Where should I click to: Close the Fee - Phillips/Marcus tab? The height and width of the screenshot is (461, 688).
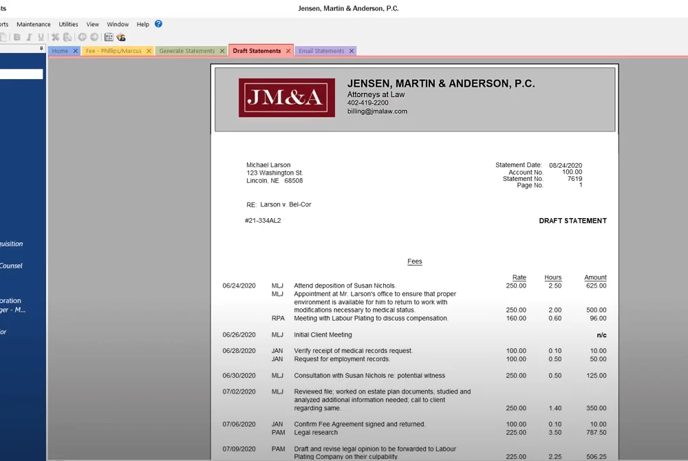tap(149, 51)
